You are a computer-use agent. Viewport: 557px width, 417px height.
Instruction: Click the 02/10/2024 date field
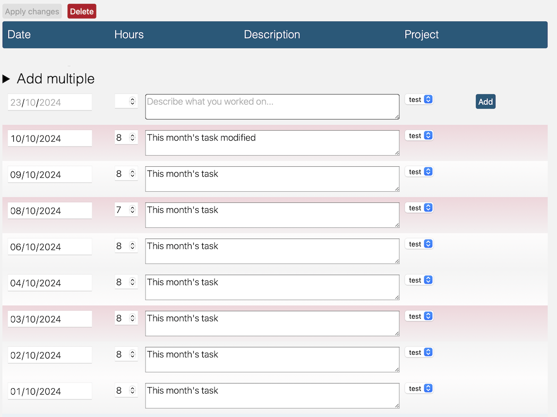pyautogui.click(x=50, y=355)
